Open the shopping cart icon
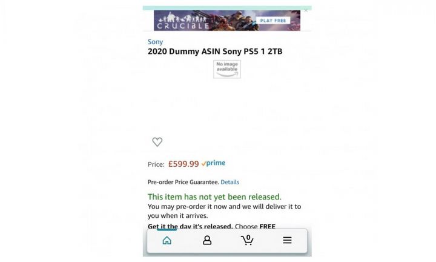 click(247, 240)
